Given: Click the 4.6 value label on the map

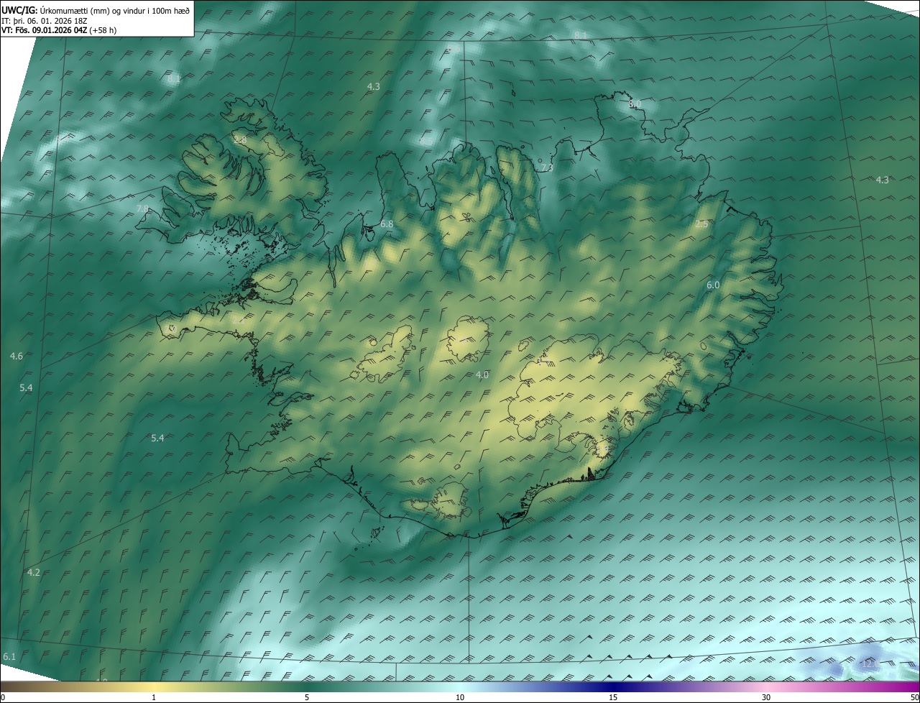Looking at the screenshot, I should pos(17,356).
